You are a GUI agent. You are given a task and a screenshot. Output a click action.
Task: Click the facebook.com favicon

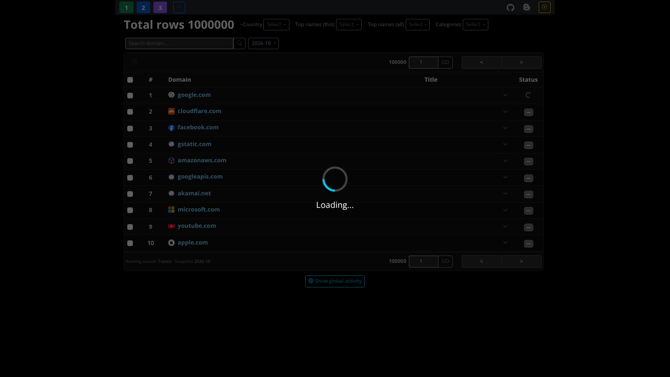pyautogui.click(x=171, y=127)
